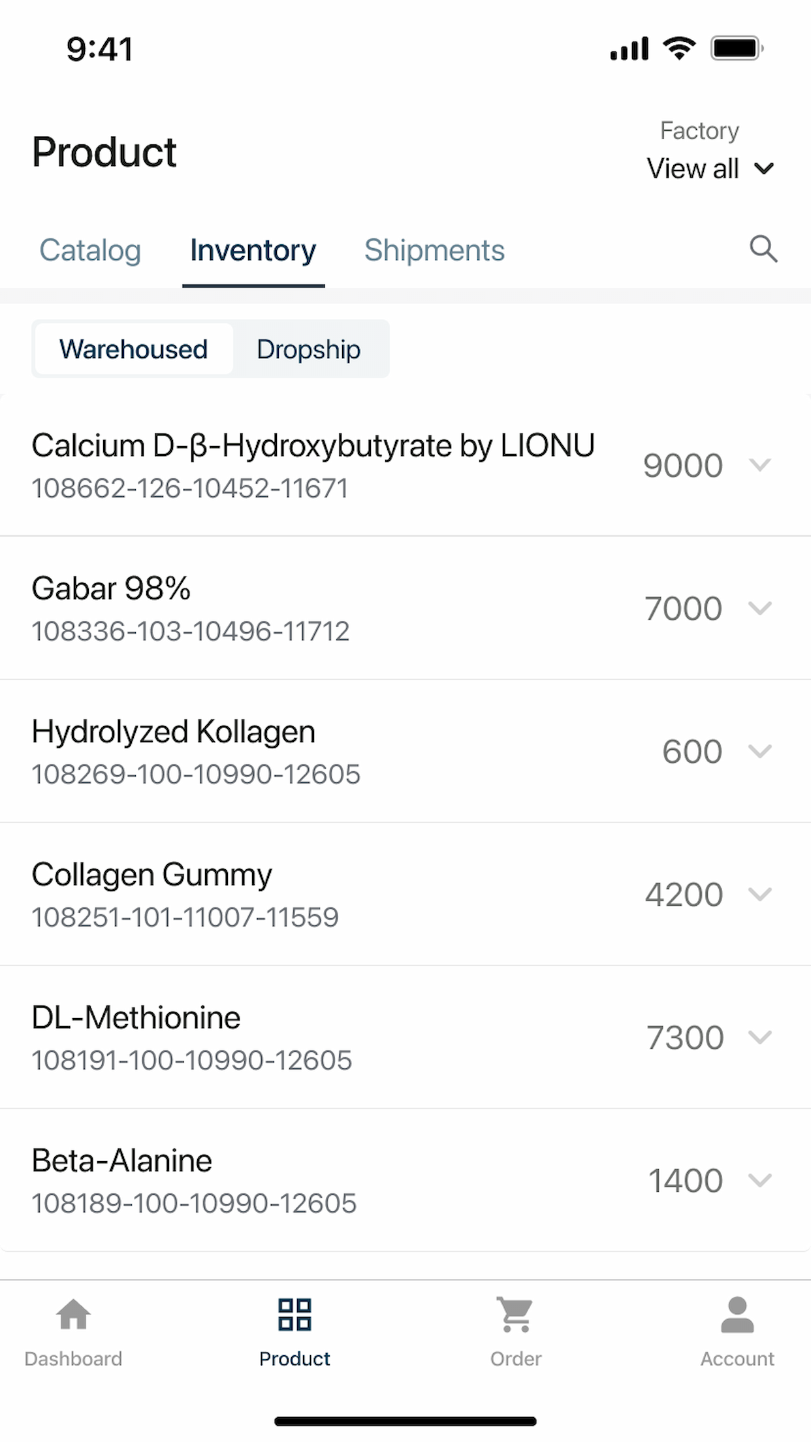The width and height of the screenshot is (811, 1442).
Task: Expand the Collagen Gummy row chevron
Action: pyautogui.click(x=760, y=893)
